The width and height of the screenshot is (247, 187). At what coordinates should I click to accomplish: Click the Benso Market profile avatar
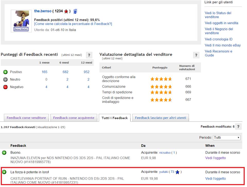tap(21, 21)
